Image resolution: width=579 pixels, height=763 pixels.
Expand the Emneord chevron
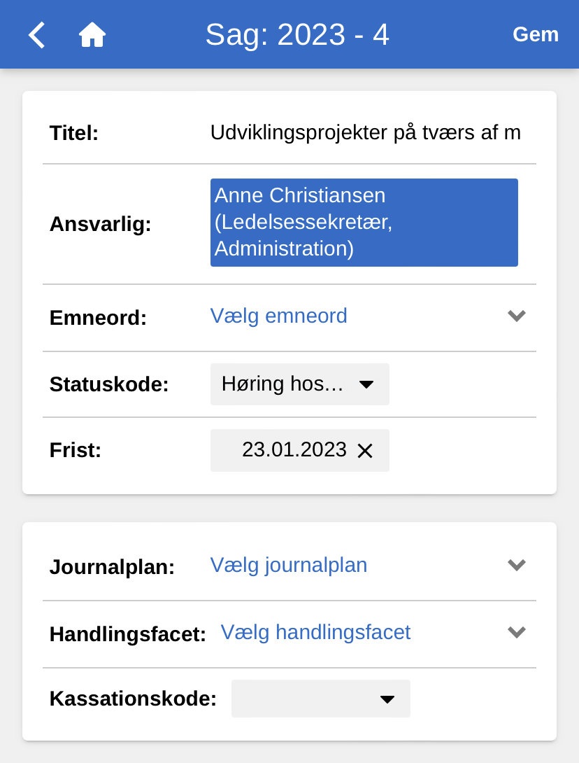point(516,316)
